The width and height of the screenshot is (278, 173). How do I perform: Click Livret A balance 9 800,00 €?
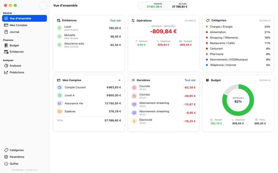114,95
